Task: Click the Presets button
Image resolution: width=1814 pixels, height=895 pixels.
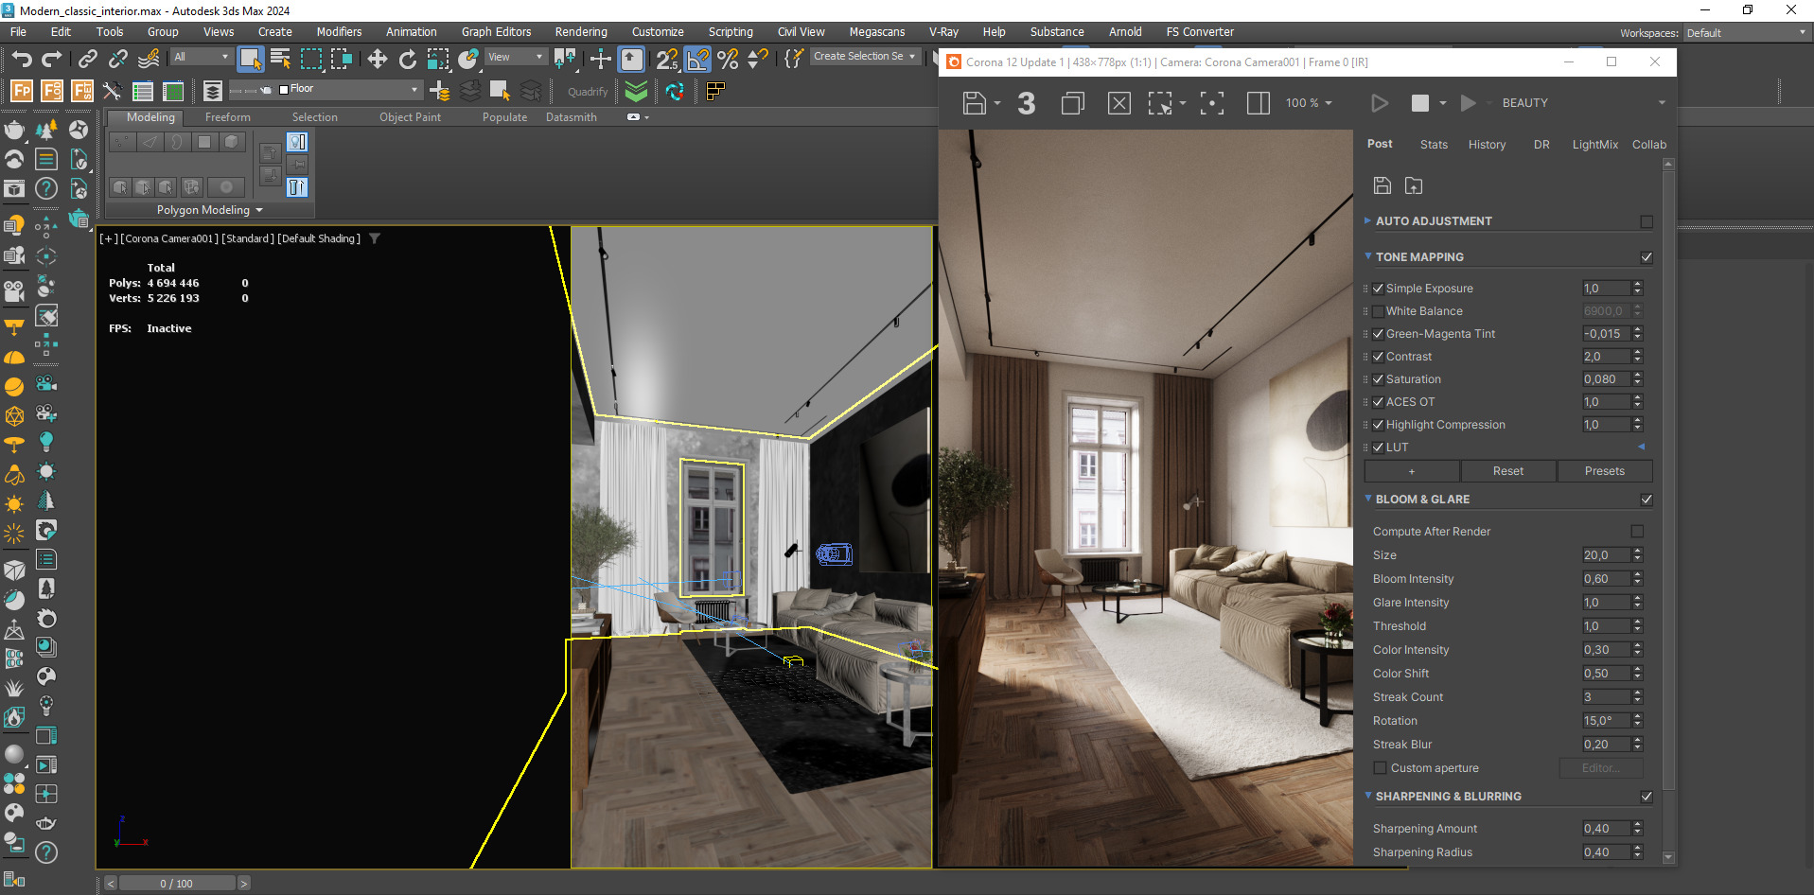Action: tap(1604, 471)
